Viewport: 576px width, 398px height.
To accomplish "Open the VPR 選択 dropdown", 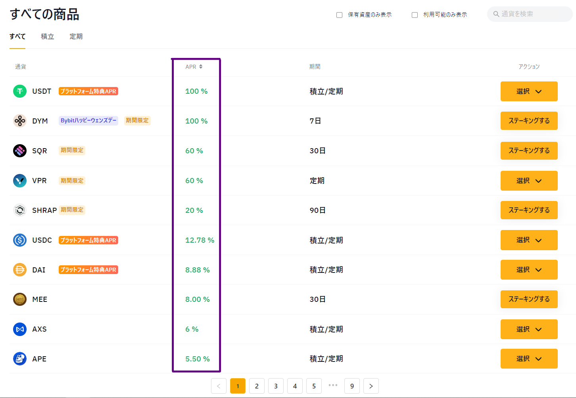I will [x=529, y=180].
